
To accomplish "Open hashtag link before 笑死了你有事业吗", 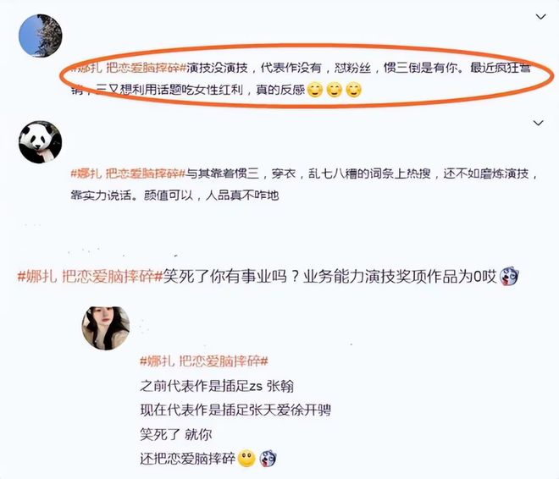I will click(x=90, y=277).
